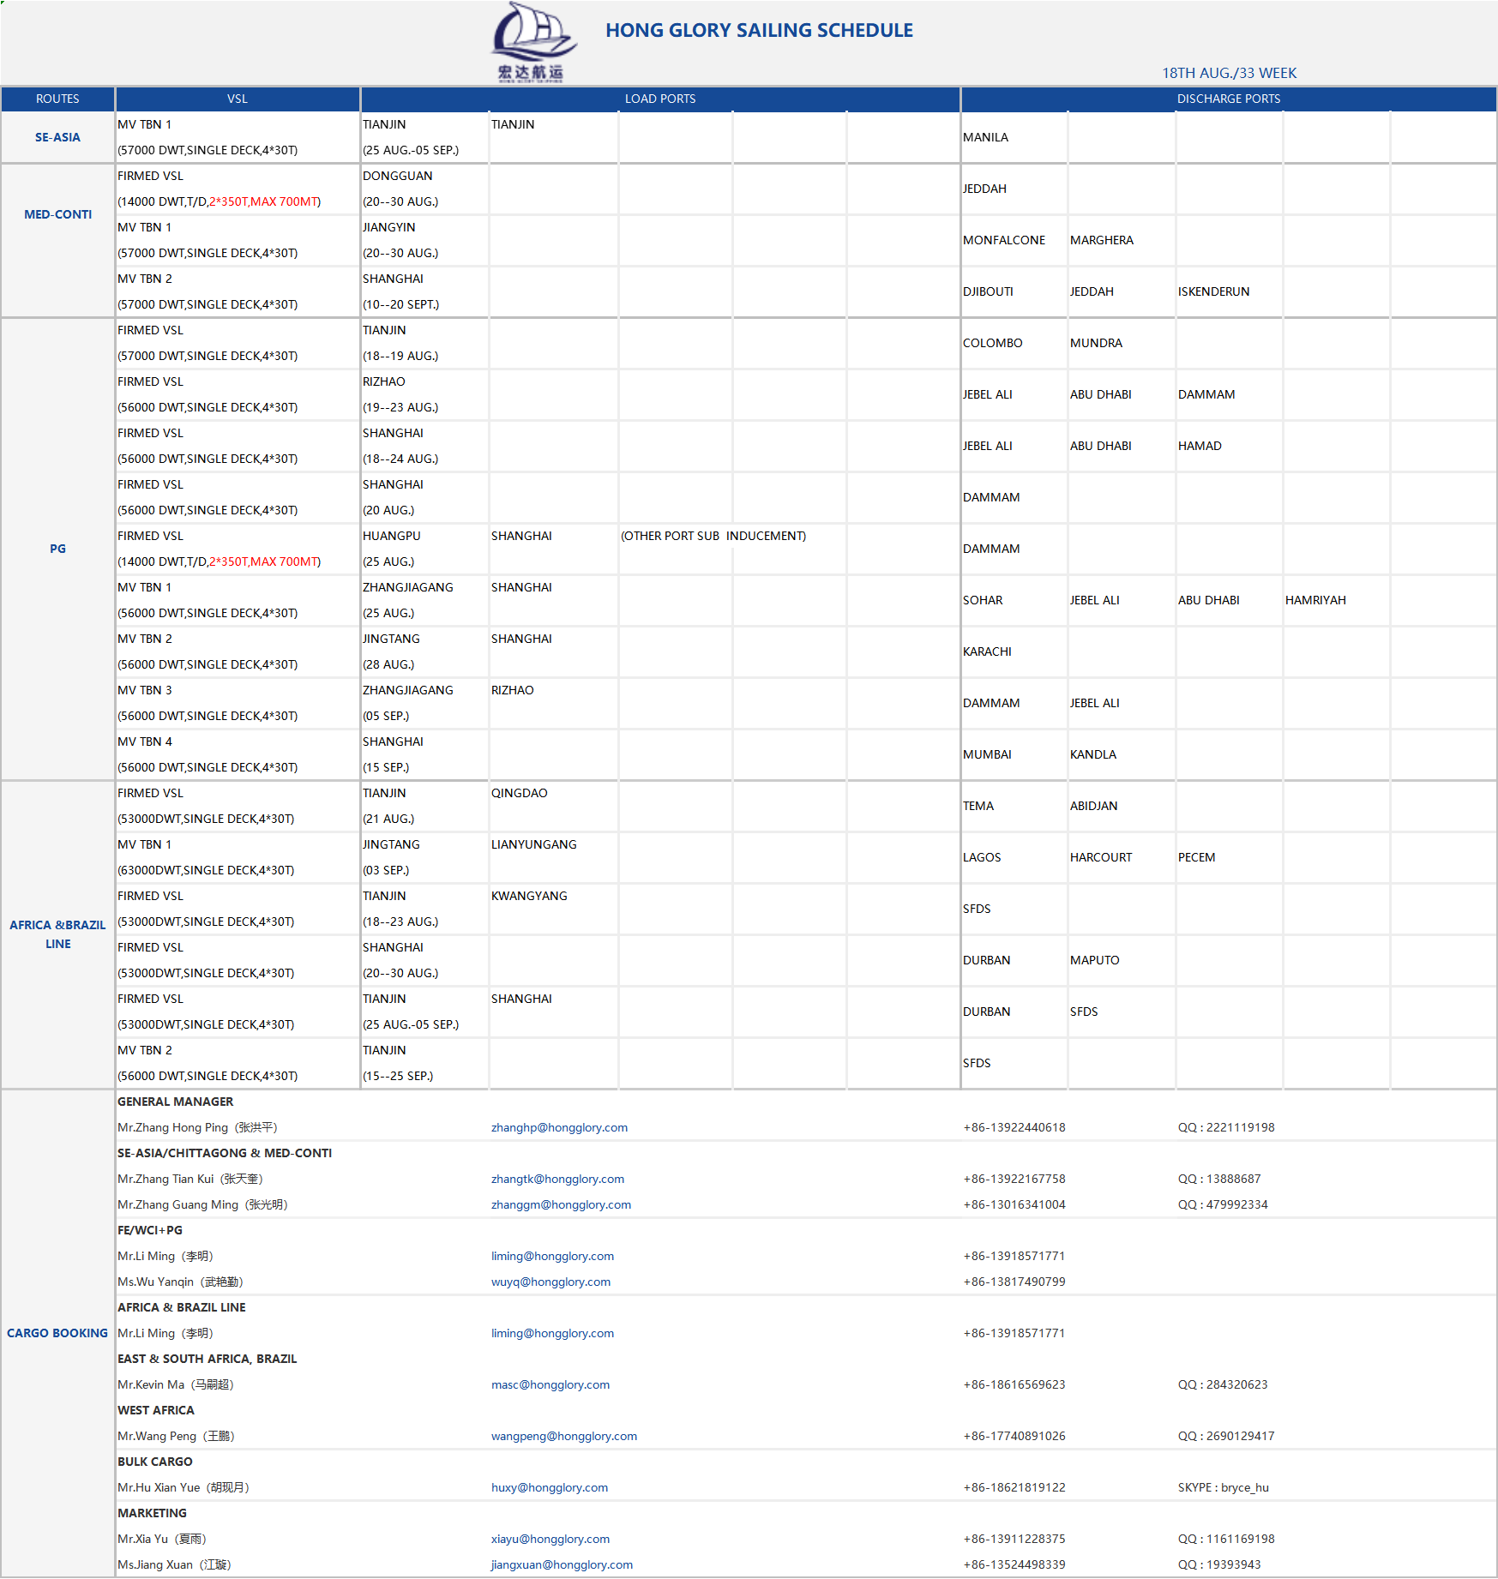Open email link jiangxuan@hongglory.com
Viewport: 1498px width, 1579px height.
pyautogui.click(x=562, y=1564)
